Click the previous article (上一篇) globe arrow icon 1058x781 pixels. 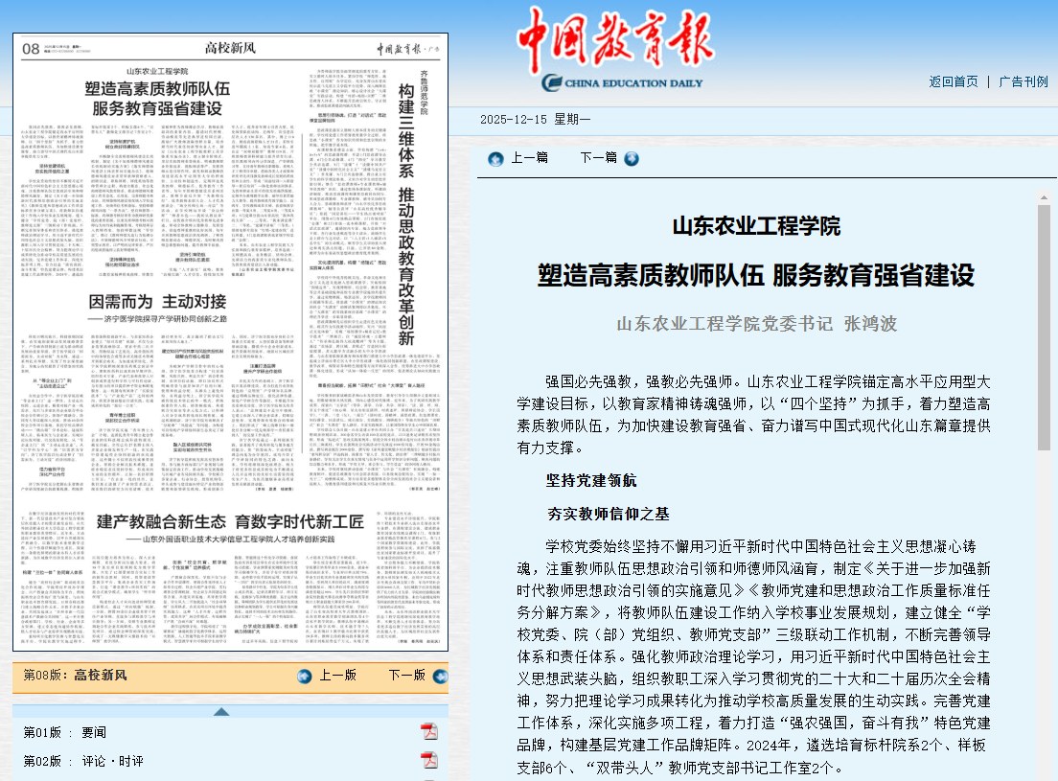(x=494, y=158)
